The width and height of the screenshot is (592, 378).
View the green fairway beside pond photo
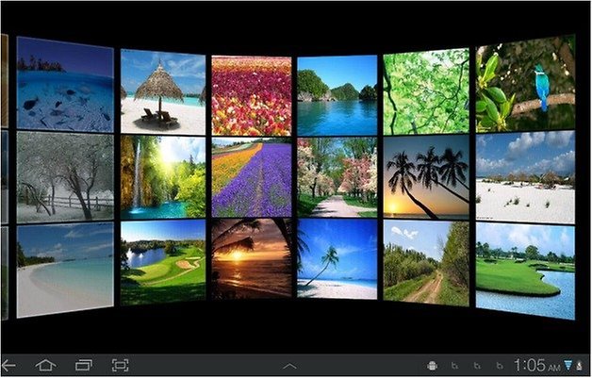[526, 271]
